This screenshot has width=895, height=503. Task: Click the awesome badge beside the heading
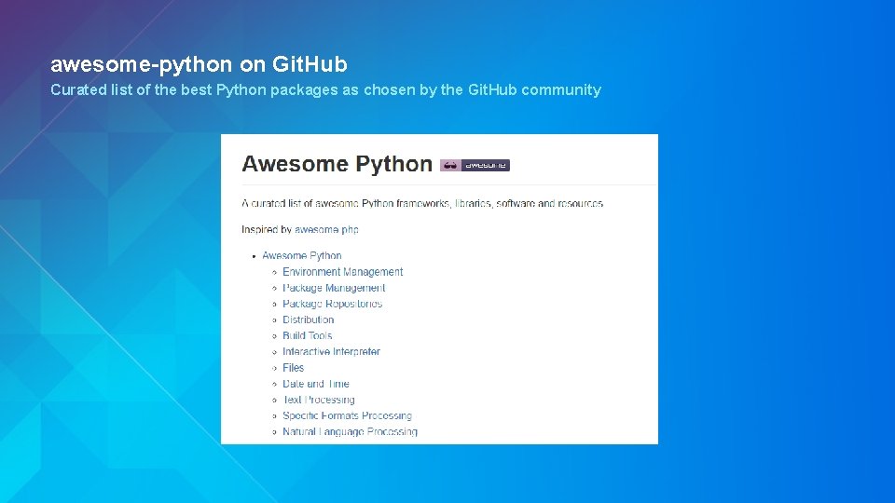pos(475,166)
